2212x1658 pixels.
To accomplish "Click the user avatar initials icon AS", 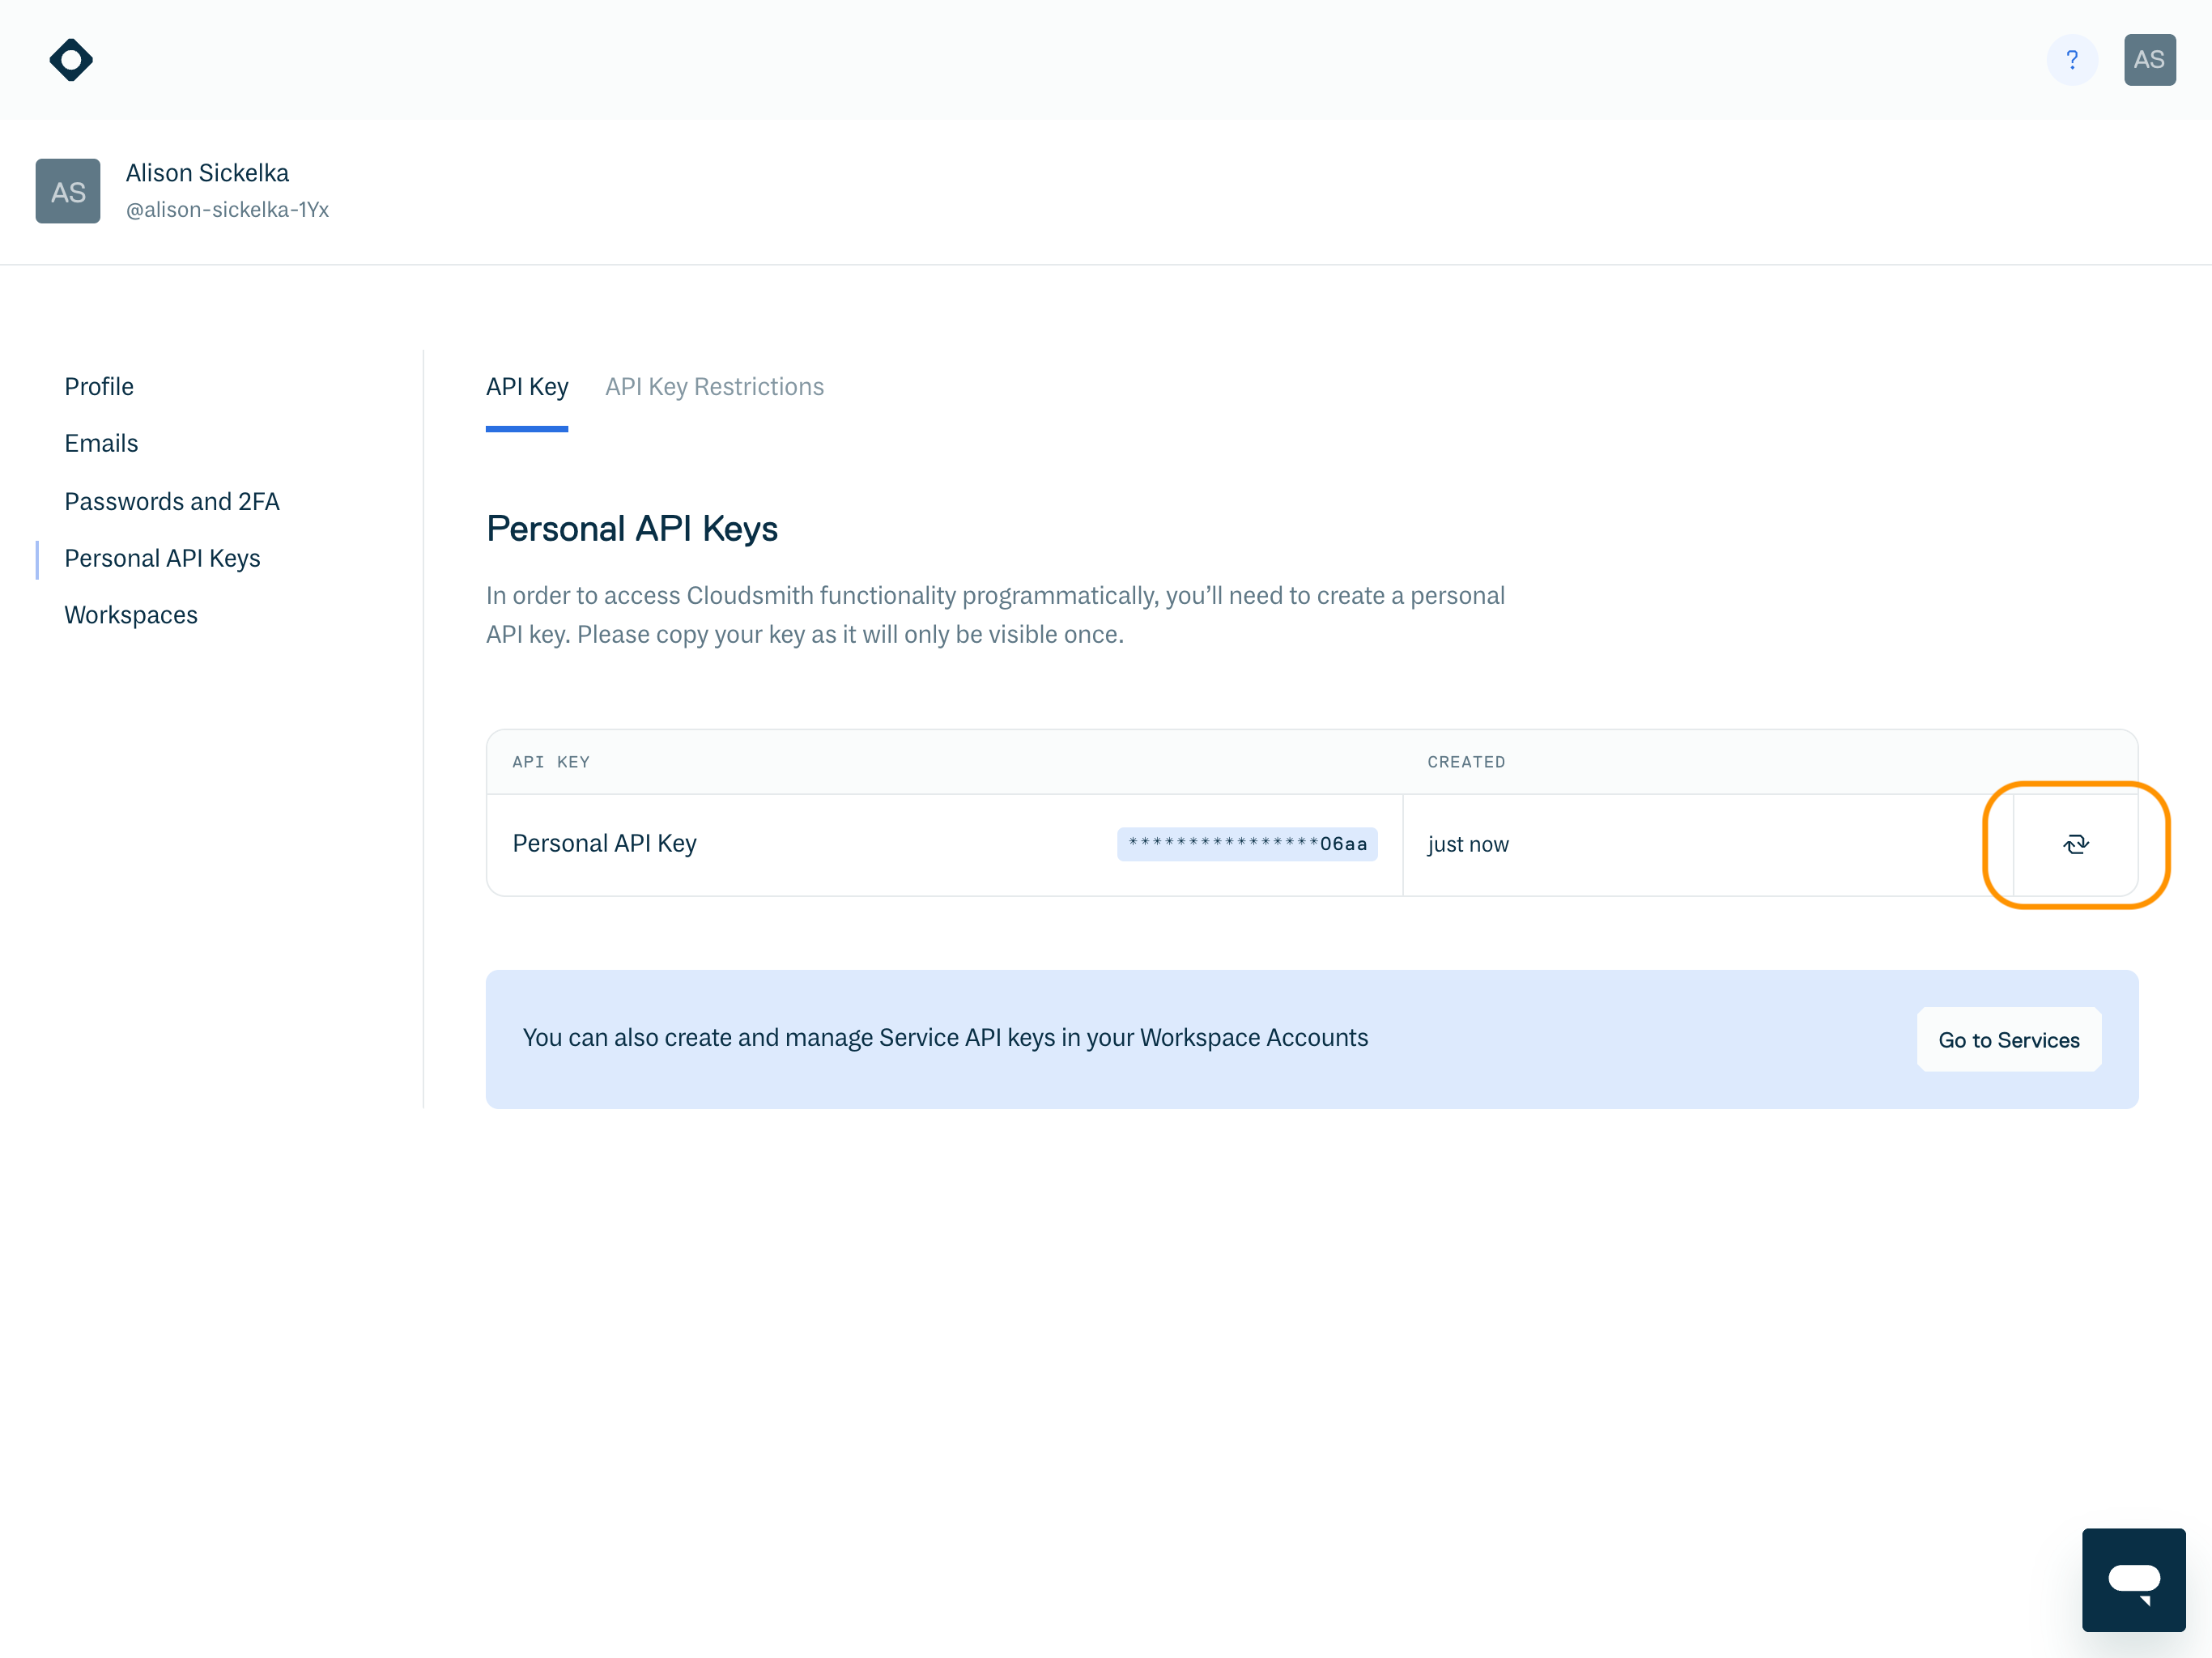I will click(2150, 59).
